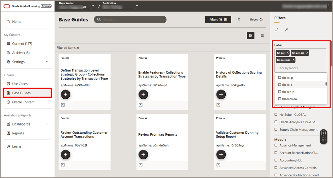
Task: Click Review Promises Reports title
Action: click(158, 134)
